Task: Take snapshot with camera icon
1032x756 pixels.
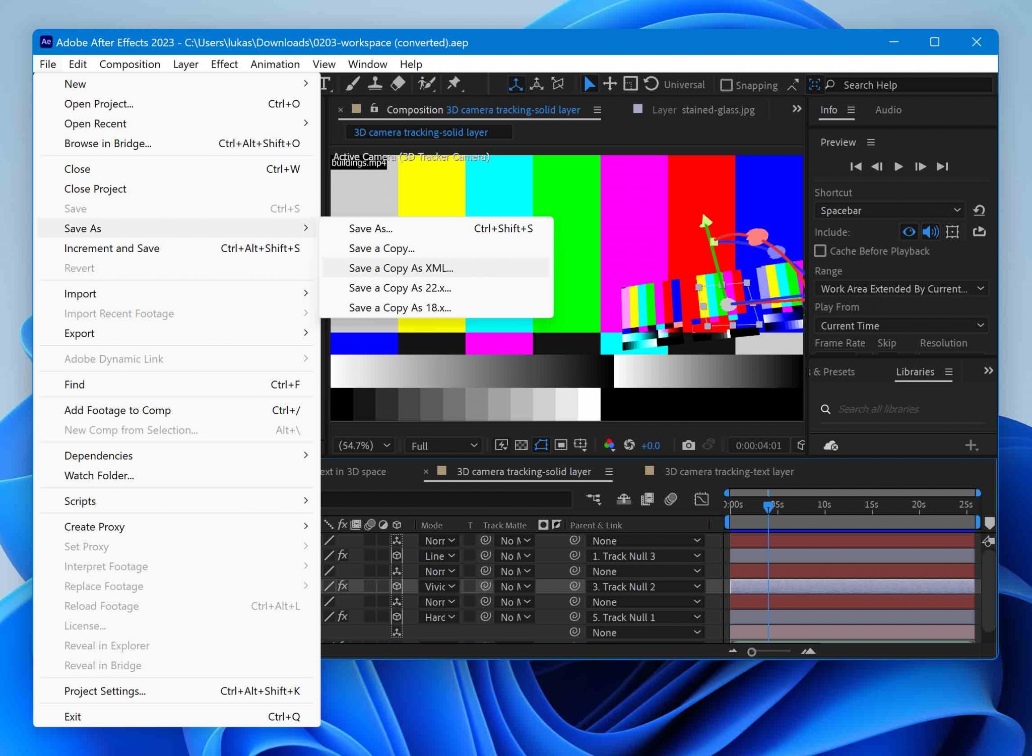Action: (688, 445)
